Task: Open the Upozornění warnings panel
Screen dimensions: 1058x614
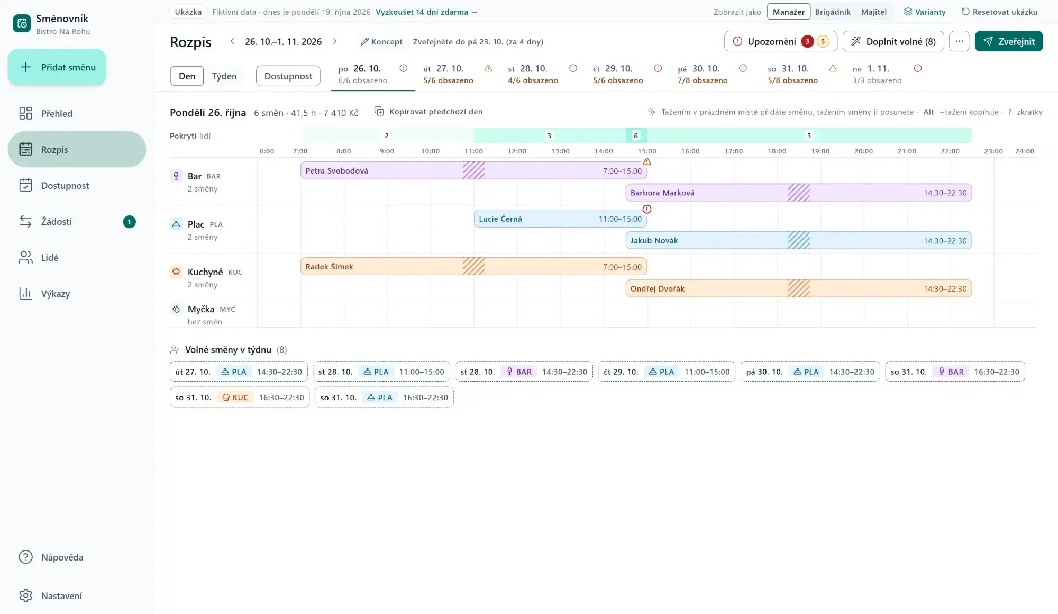Action: (781, 41)
